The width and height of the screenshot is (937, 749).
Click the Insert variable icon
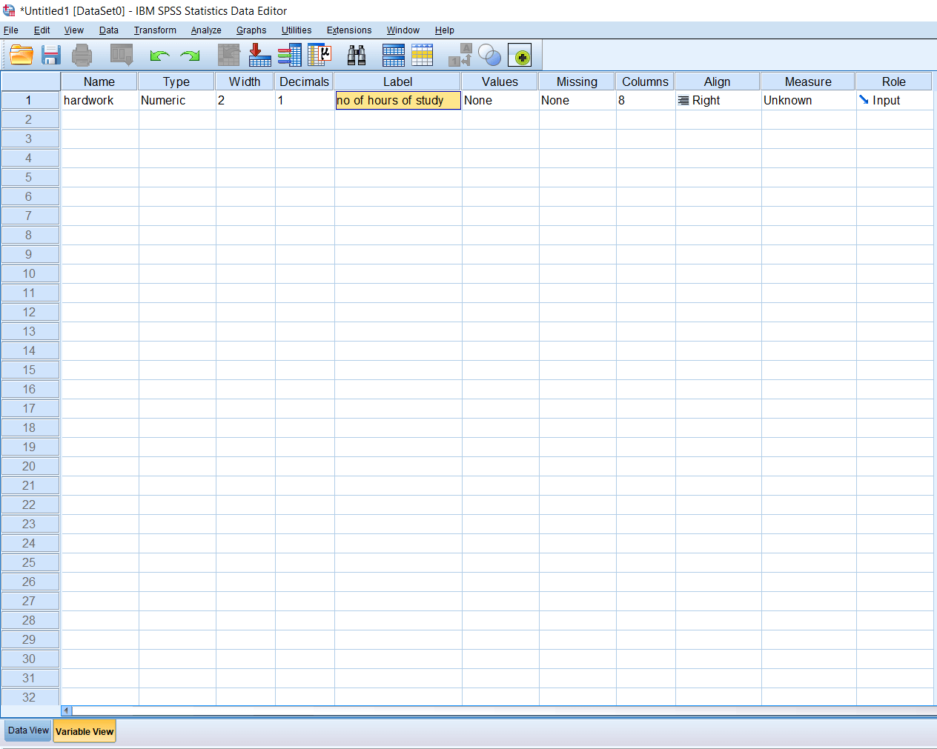pyautogui.click(x=423, y=55)
